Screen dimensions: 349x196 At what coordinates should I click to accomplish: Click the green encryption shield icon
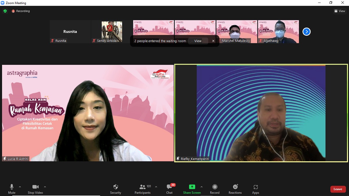click(5, 11)
